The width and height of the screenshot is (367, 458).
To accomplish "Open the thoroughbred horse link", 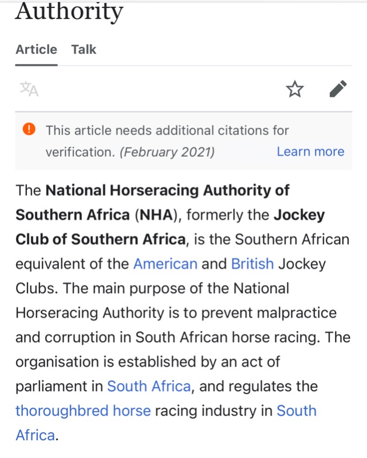I will [83, 410].
